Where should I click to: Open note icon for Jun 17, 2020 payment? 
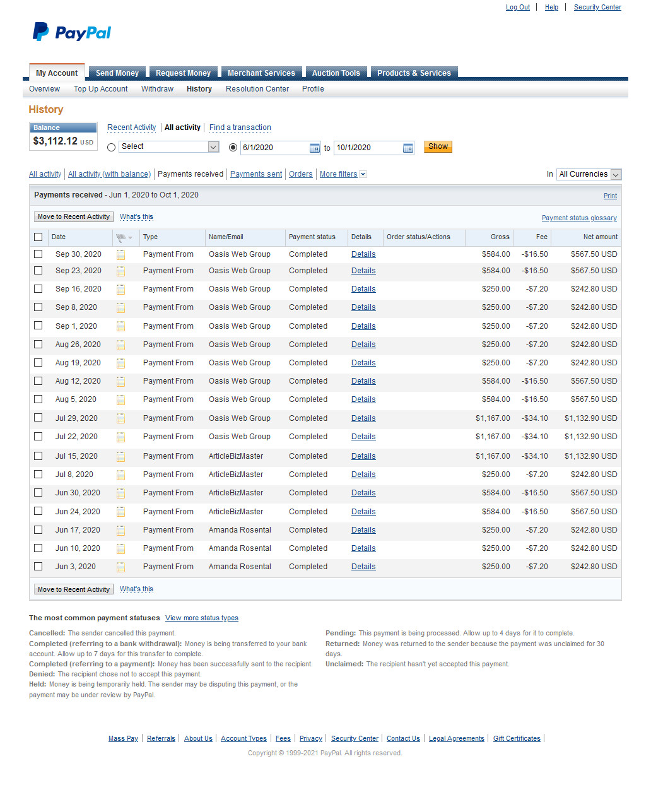click(x=120, y=531)
